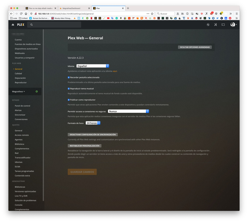Expand the Magrathea server selector
The height and width of the screenshot is (222, 248).
click(x=18, y=92)
